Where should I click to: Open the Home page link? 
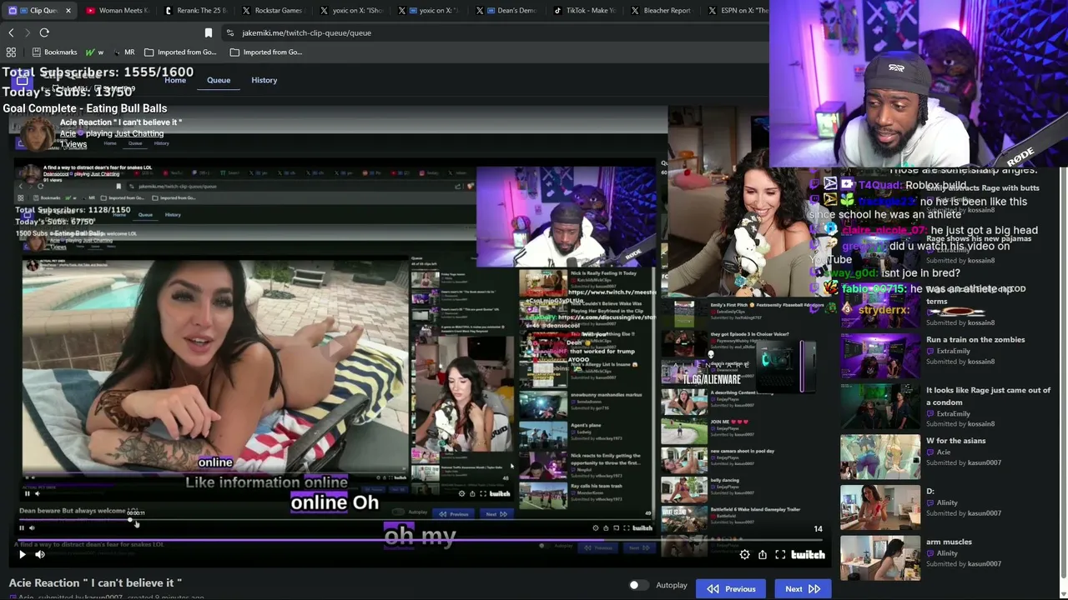click(175, 80)
